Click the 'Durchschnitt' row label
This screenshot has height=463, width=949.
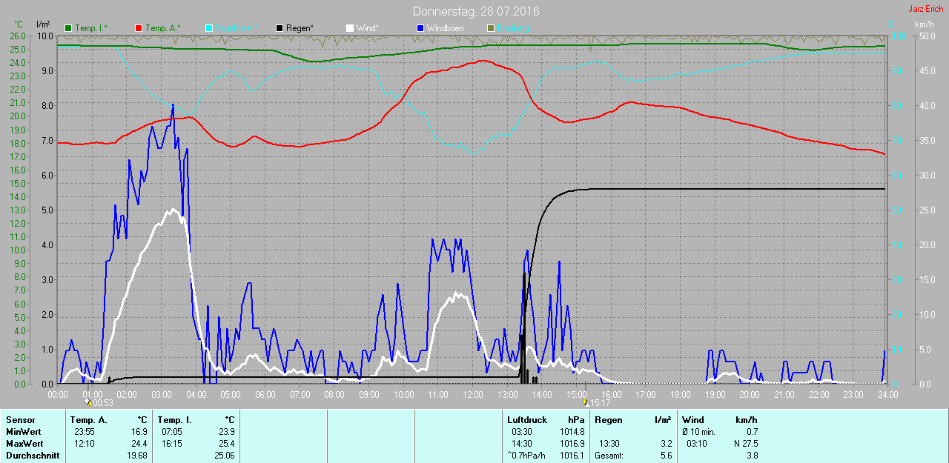click(x=33, y=456)
